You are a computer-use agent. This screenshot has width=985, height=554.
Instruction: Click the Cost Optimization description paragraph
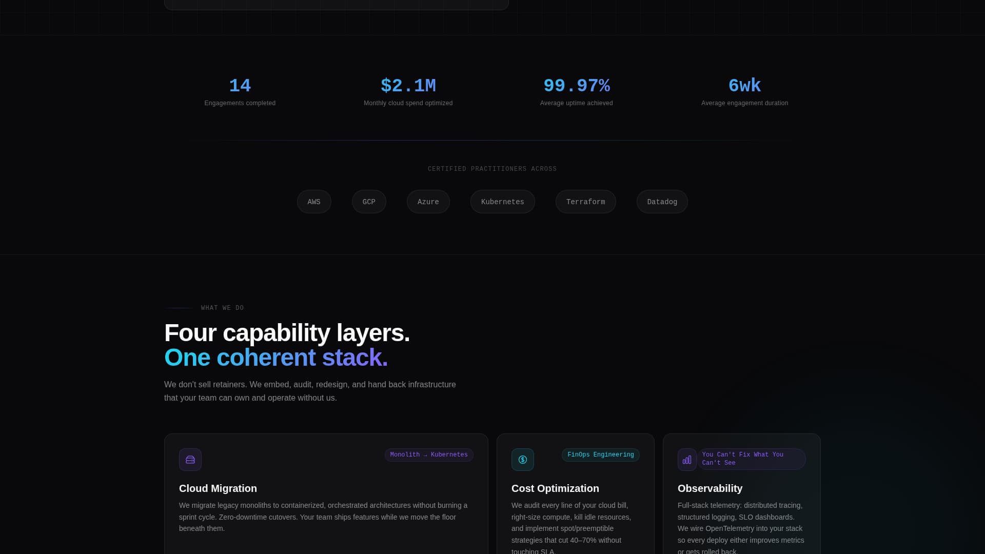[572, 528]
